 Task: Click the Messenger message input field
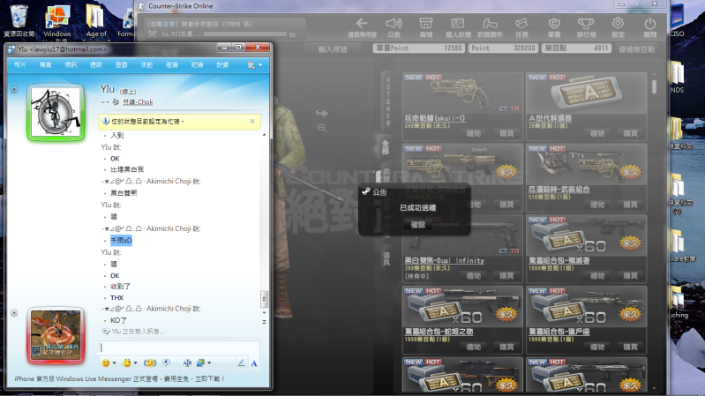(179, 347)
